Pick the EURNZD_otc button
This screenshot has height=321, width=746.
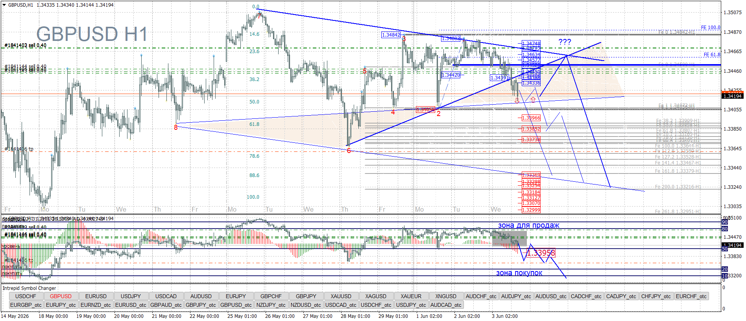(96, 305)
